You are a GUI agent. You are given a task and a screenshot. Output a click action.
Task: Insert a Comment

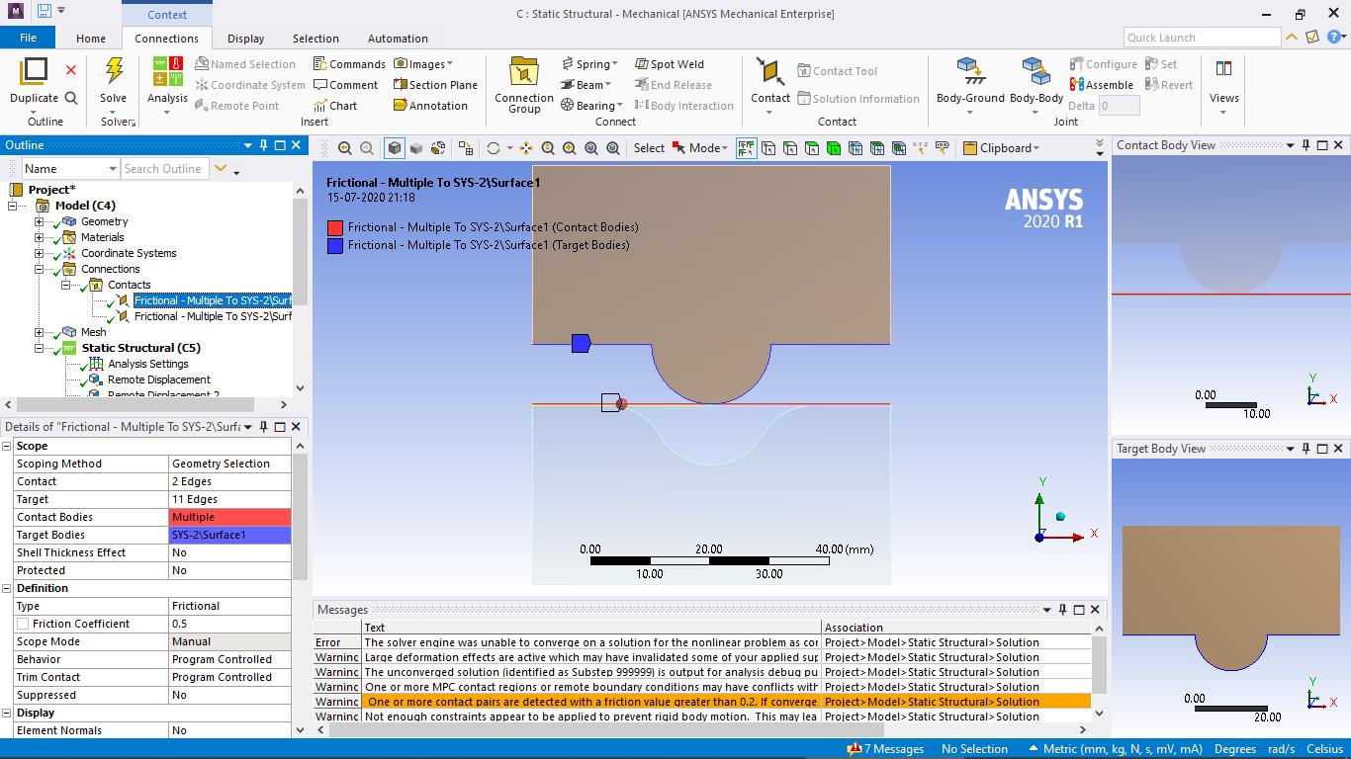[345, 85]
